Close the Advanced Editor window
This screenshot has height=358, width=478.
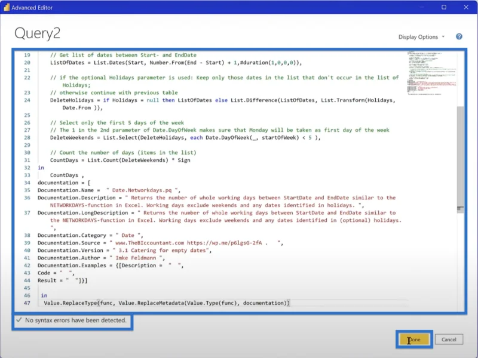click(x=466, y=7)
